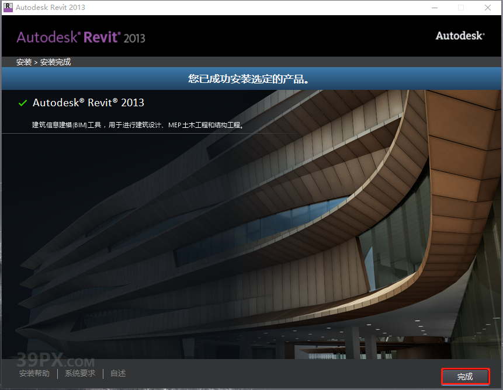Click the Autodesk Revit 2013 brand logo

coord(81,36)
